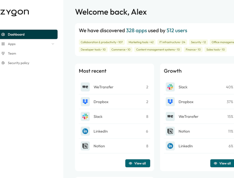Select Developer tools · 10 tag

pyautogui.click(x=93, y=50)
